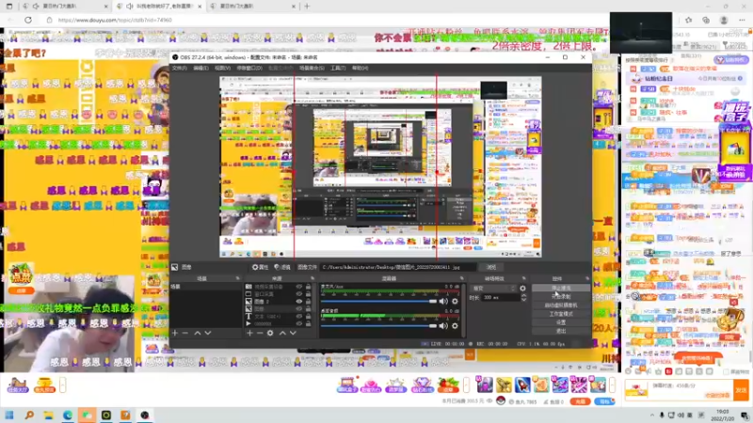Pop out the Controls dock panel
The width and height of the screenshot is (753, 423).
[586, 278]
